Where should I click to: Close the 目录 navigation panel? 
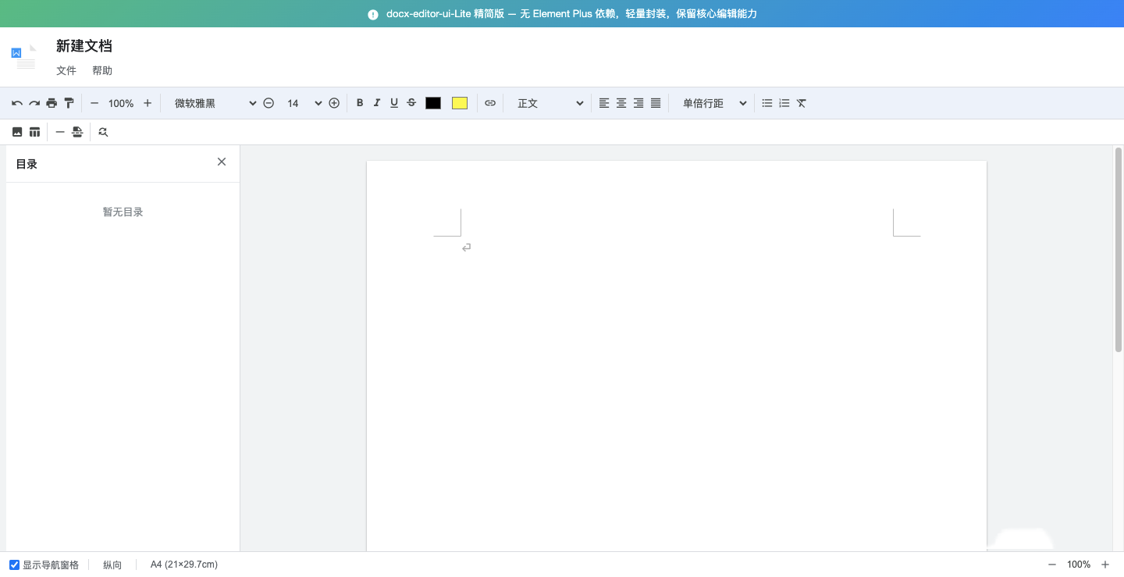pyautogui.click(x=222, y=162)
